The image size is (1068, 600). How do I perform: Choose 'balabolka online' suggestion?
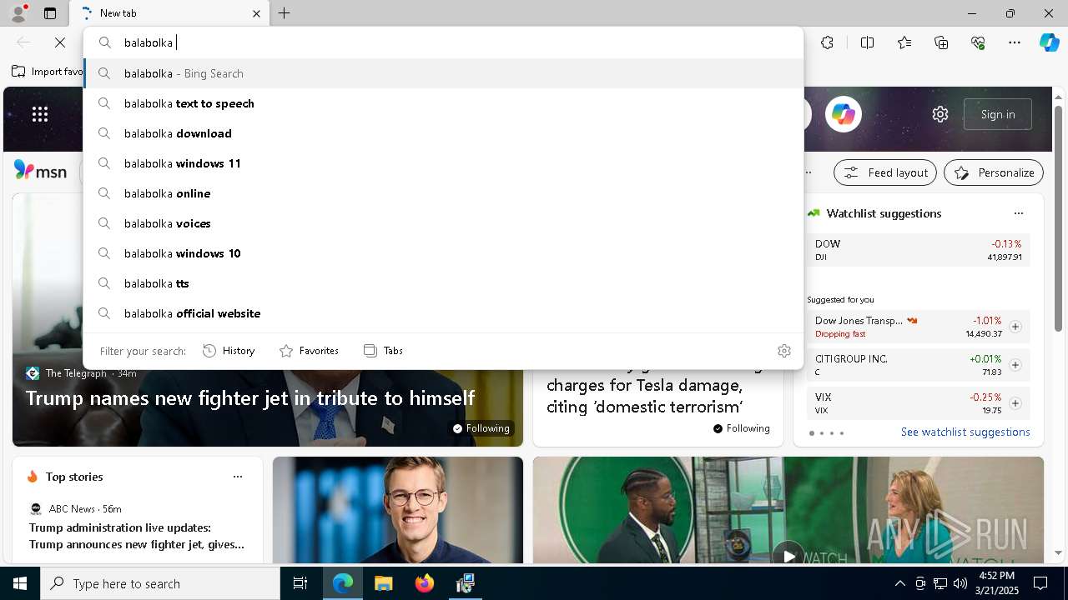[x=443, y=193]
